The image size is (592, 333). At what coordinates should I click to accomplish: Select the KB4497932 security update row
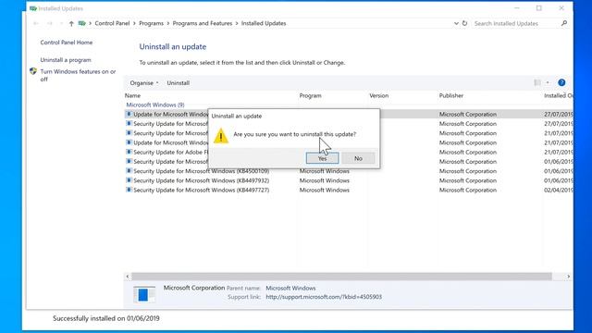349,180
